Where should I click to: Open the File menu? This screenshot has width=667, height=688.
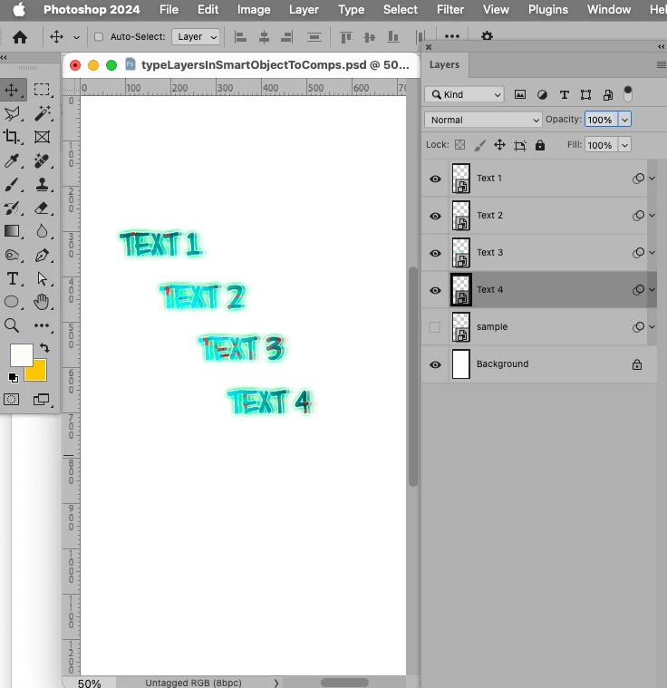click(x=169, y=10)
